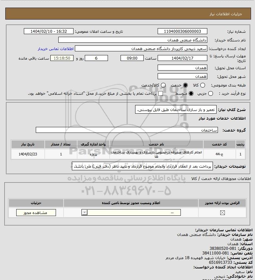Click the جزئیات اطلاعات نیاز page title

226,14
